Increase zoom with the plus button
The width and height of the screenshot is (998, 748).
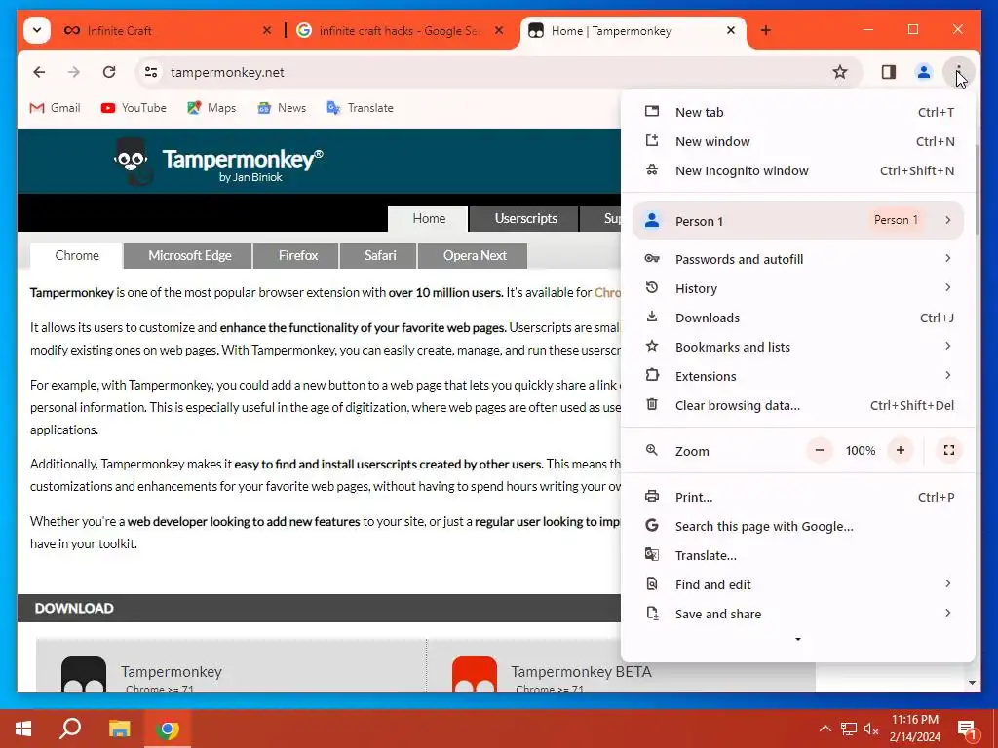(901, 450)
